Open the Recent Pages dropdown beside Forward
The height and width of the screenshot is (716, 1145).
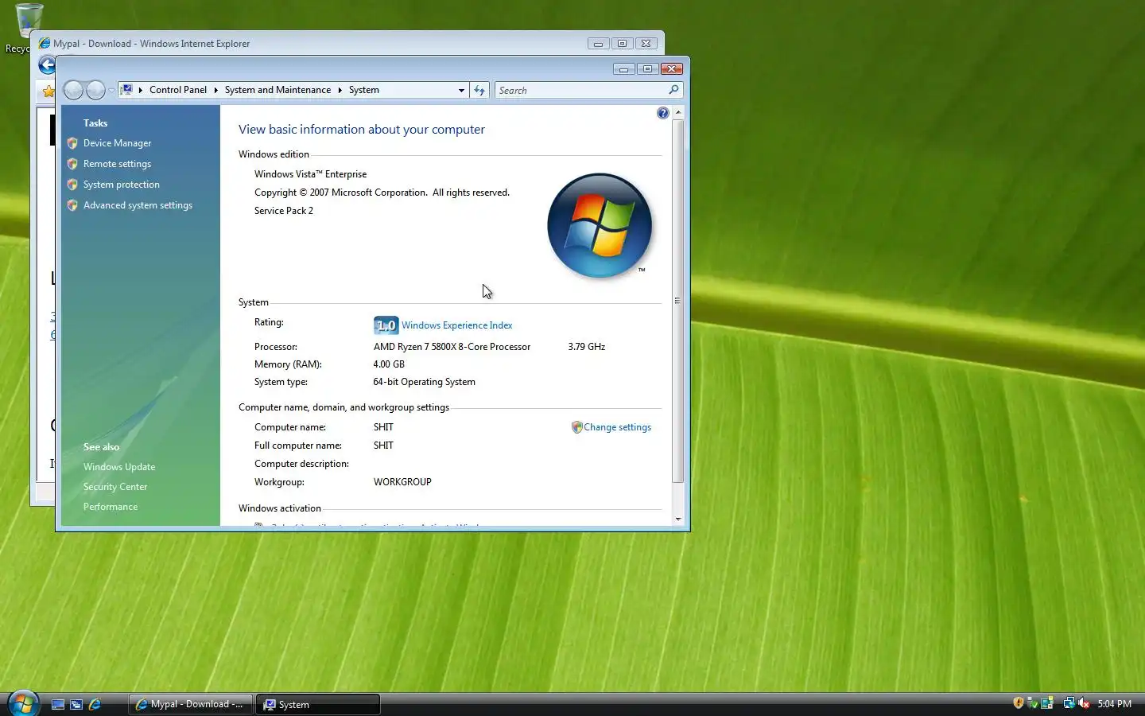[x=111, y=91]
